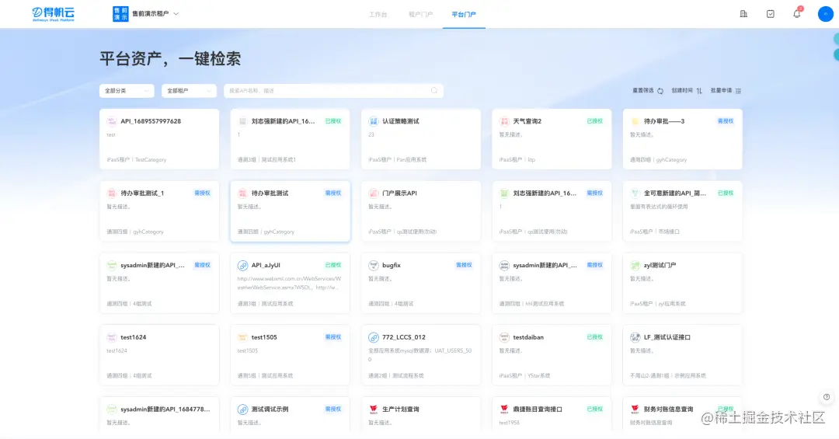This screenshot has height=439, width=839.
Task: Open the 全部分类 category dropdown
Action: click(x=127, y=91)
